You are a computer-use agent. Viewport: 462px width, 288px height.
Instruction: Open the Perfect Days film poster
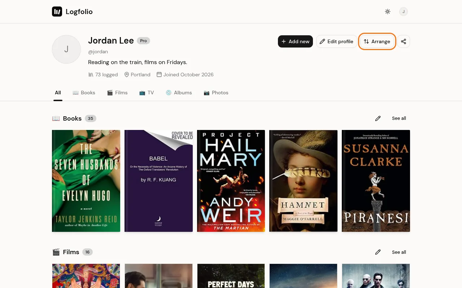(231, 276)
